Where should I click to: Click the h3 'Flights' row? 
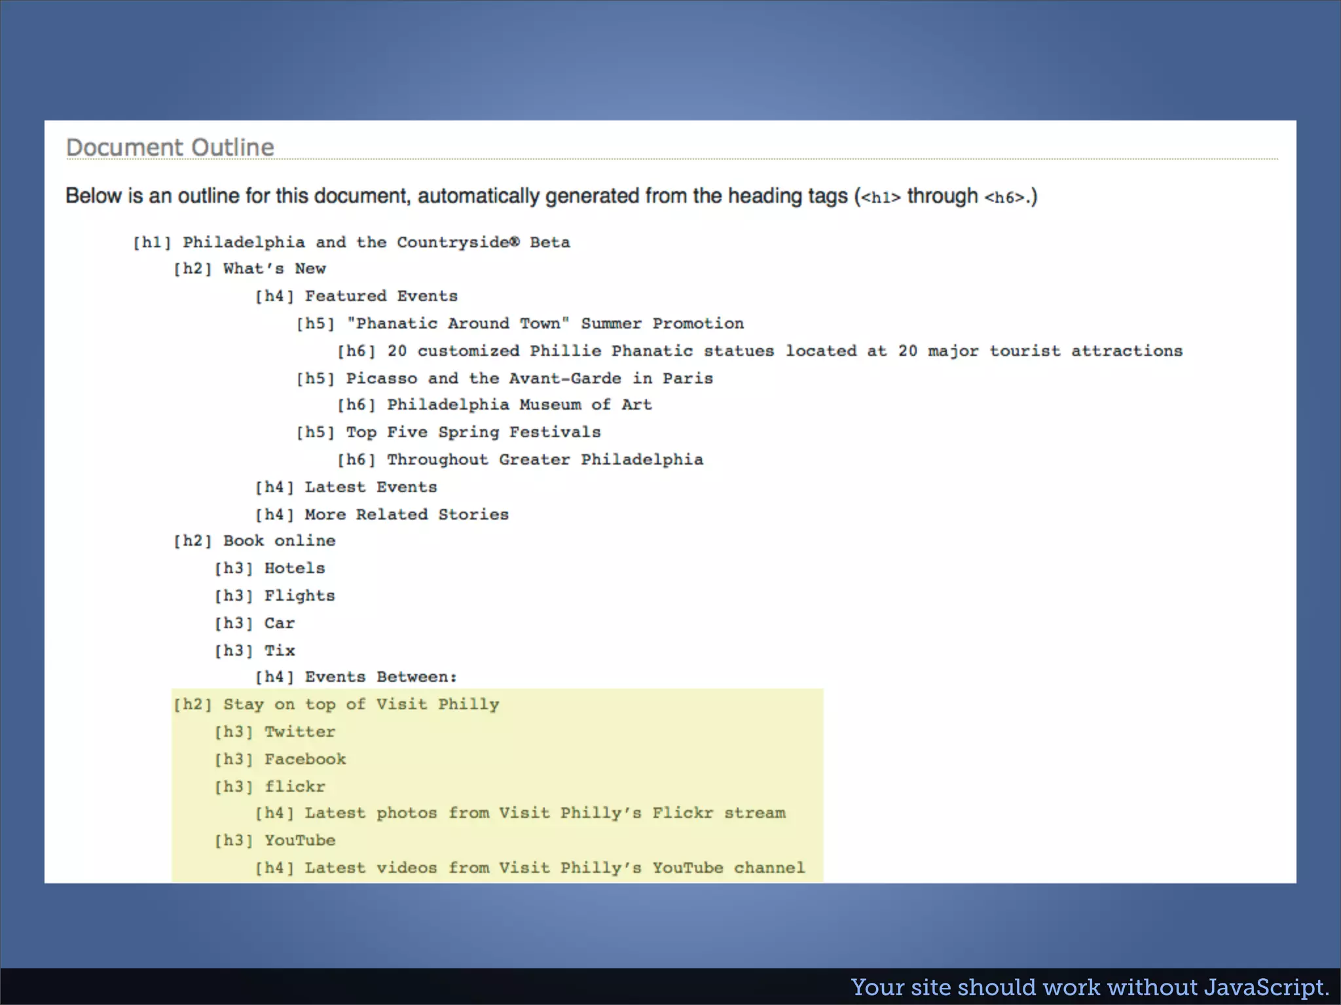(x=274, y=596)
